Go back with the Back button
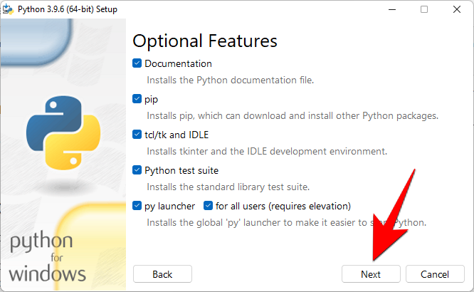This screenshot has height=292, width=474. [162, 274]
